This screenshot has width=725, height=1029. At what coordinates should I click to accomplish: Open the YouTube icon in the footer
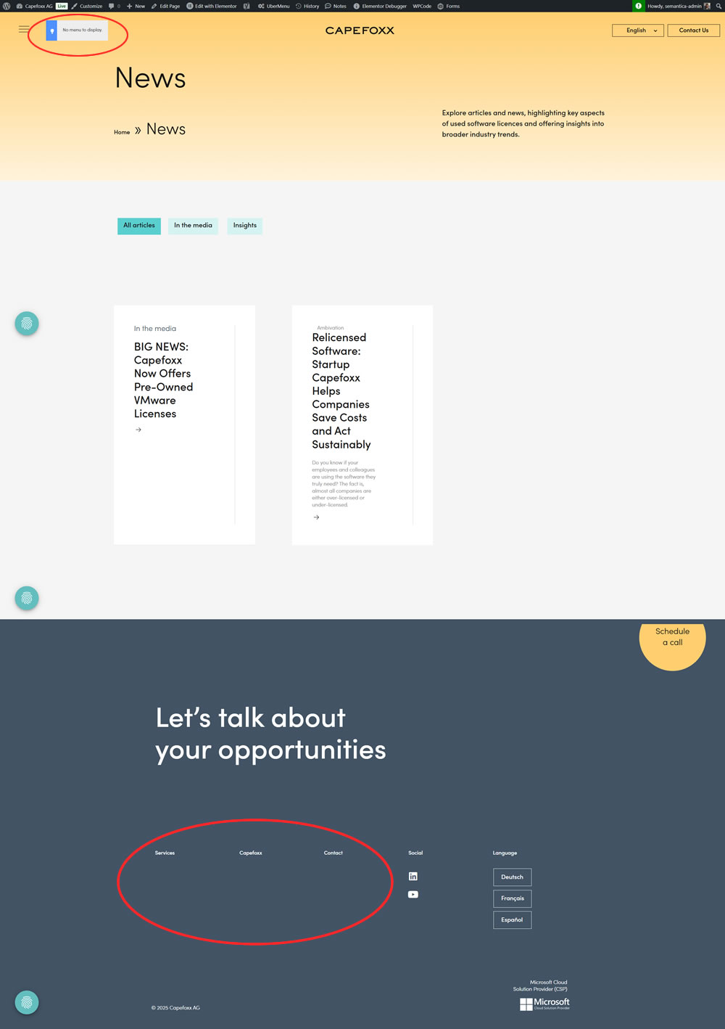tap(413, 895)
